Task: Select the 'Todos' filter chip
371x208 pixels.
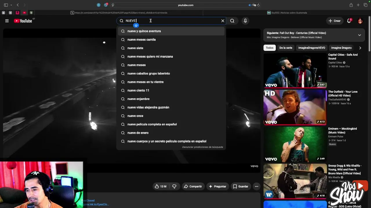Action: [270, 48]
